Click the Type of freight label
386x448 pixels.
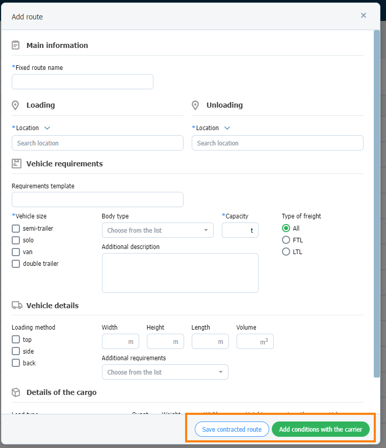coord(301,216)
